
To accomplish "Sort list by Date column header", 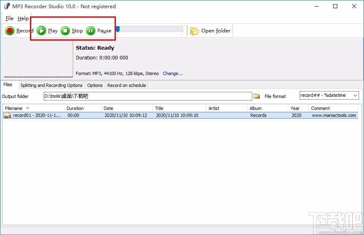I will click(127, 108).
